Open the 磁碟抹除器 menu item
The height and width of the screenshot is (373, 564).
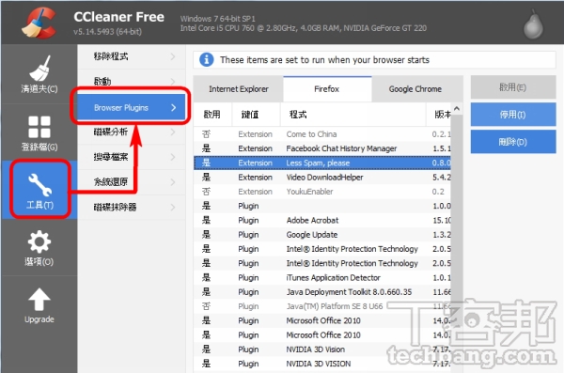(x=132, y=208)
